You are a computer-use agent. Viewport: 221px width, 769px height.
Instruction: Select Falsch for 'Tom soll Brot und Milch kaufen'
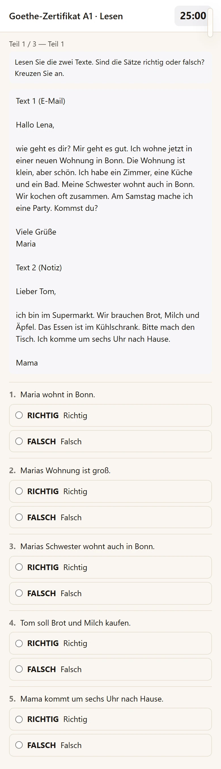click(x=110, y=669)
